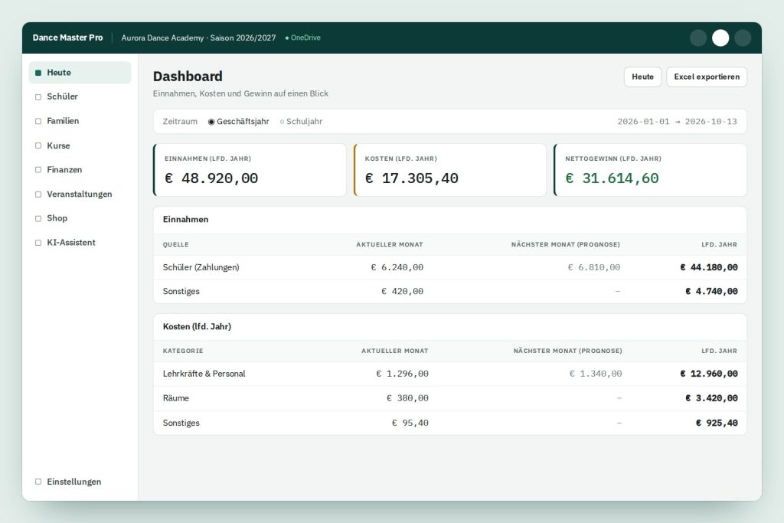784x523 pixels.
Task: Click the KI-Assistent sidebar icon
Action: pyautogui.click(x=38, y=243)
